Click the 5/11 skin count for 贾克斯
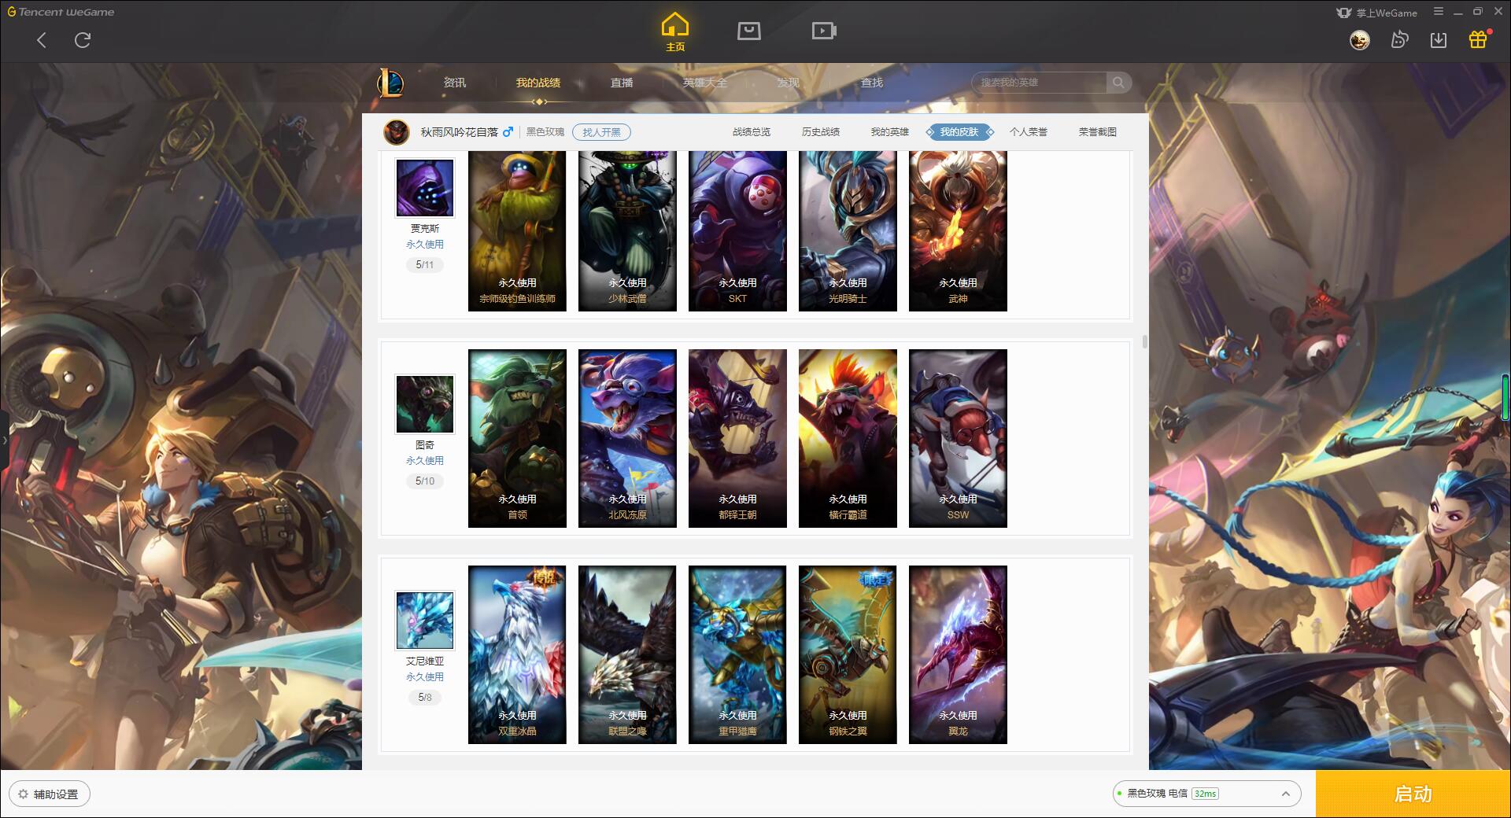Screen dimensions: 1511x818 [x=425, y=265]
